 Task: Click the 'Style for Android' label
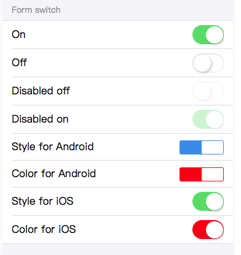[x=53, y=147]
